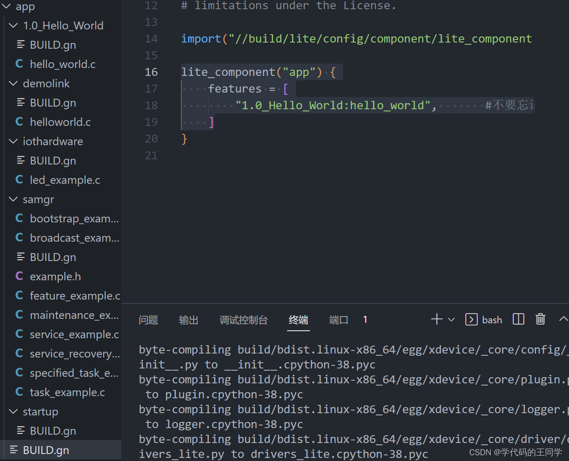This screenshot has width=569, height=461.
Task: Open led_example.c under iothardware
Action: pyautogui.click(x=65, y=180)
